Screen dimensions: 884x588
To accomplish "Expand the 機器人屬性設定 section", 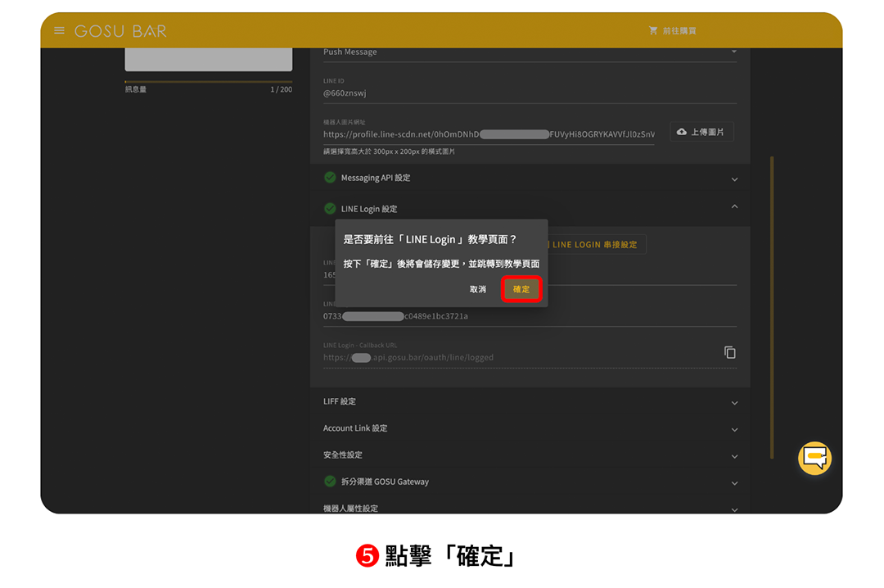I will click(x=530, y=508).
